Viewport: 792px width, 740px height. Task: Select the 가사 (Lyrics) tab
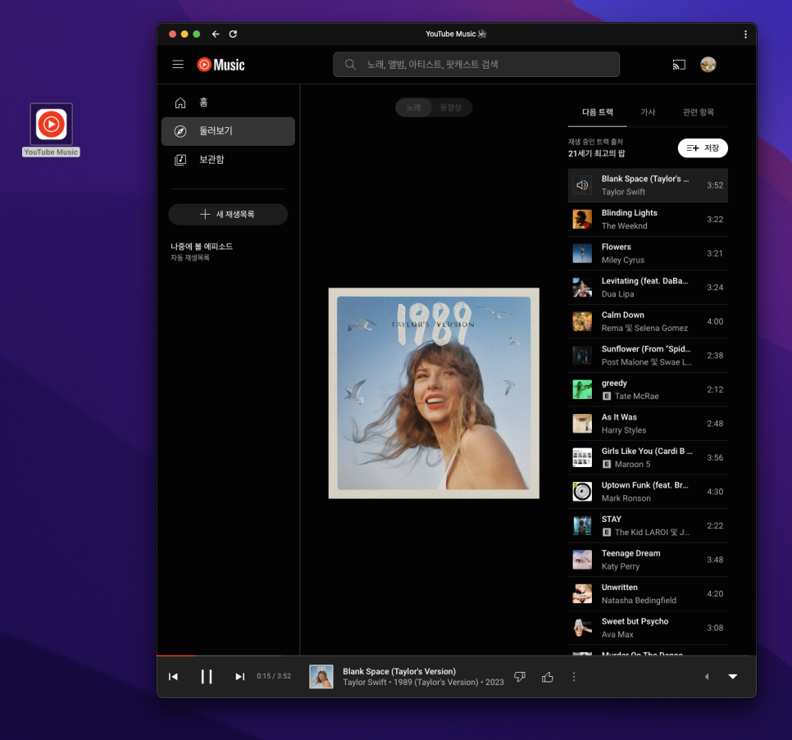[x=648, y=112]
